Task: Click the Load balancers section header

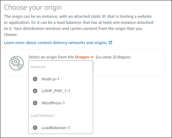Action: [x=43, y=115]
